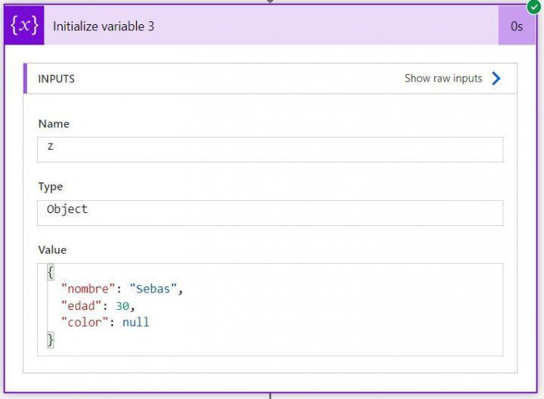Click the curly-brace variable icon
Viewport: 544px width, 399px height.
click(x=24, y=26)
